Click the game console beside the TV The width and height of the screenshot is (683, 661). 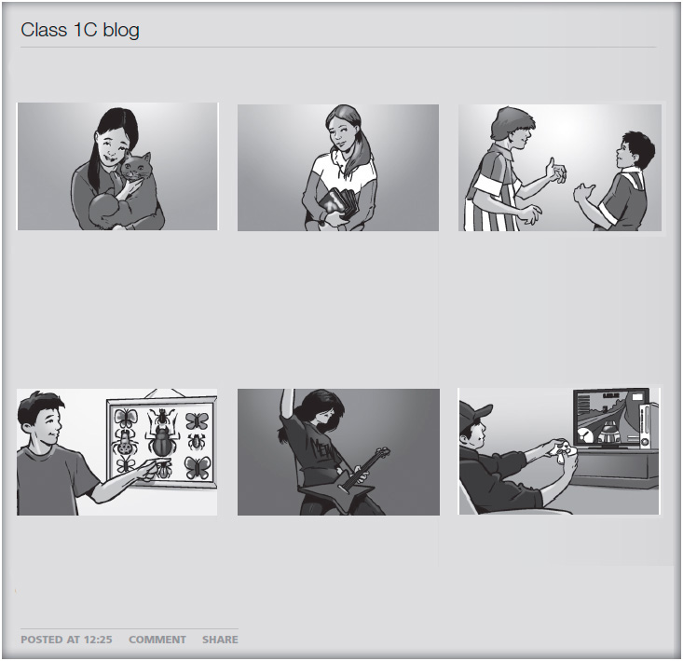(646, 427)
